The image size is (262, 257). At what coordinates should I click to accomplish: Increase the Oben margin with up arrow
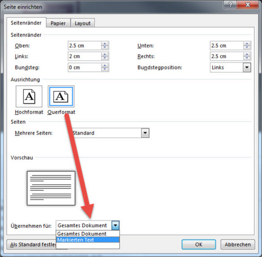105,44
